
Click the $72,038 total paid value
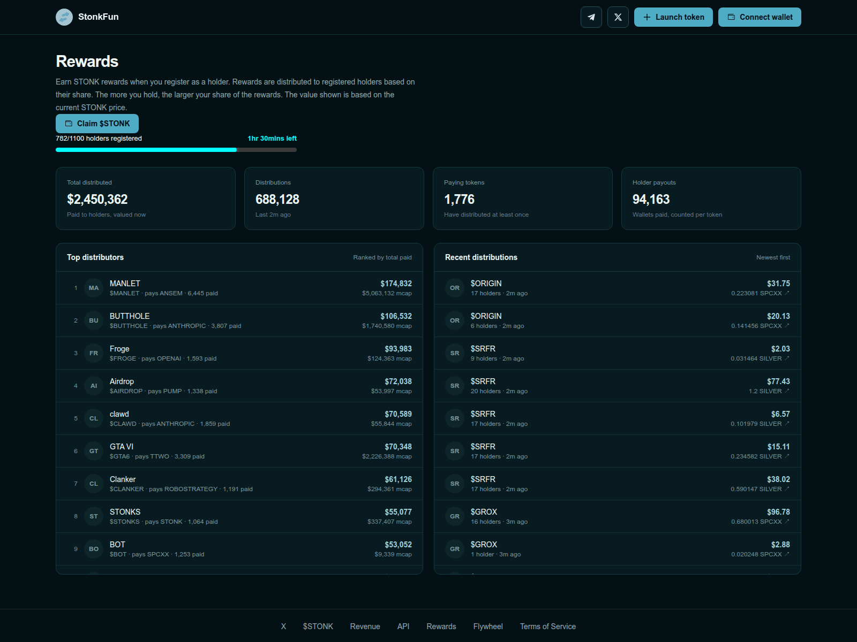pos(399,381)
